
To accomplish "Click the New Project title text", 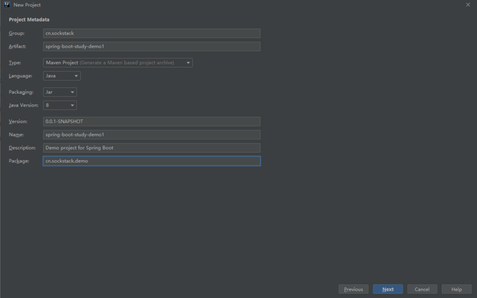I will [27, 5].
